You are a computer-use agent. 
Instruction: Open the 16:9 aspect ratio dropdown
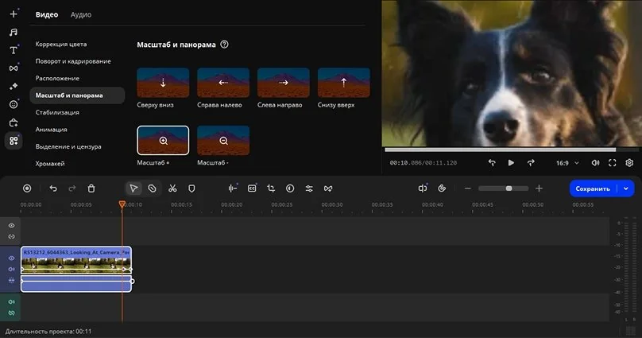tap(567, 163)
